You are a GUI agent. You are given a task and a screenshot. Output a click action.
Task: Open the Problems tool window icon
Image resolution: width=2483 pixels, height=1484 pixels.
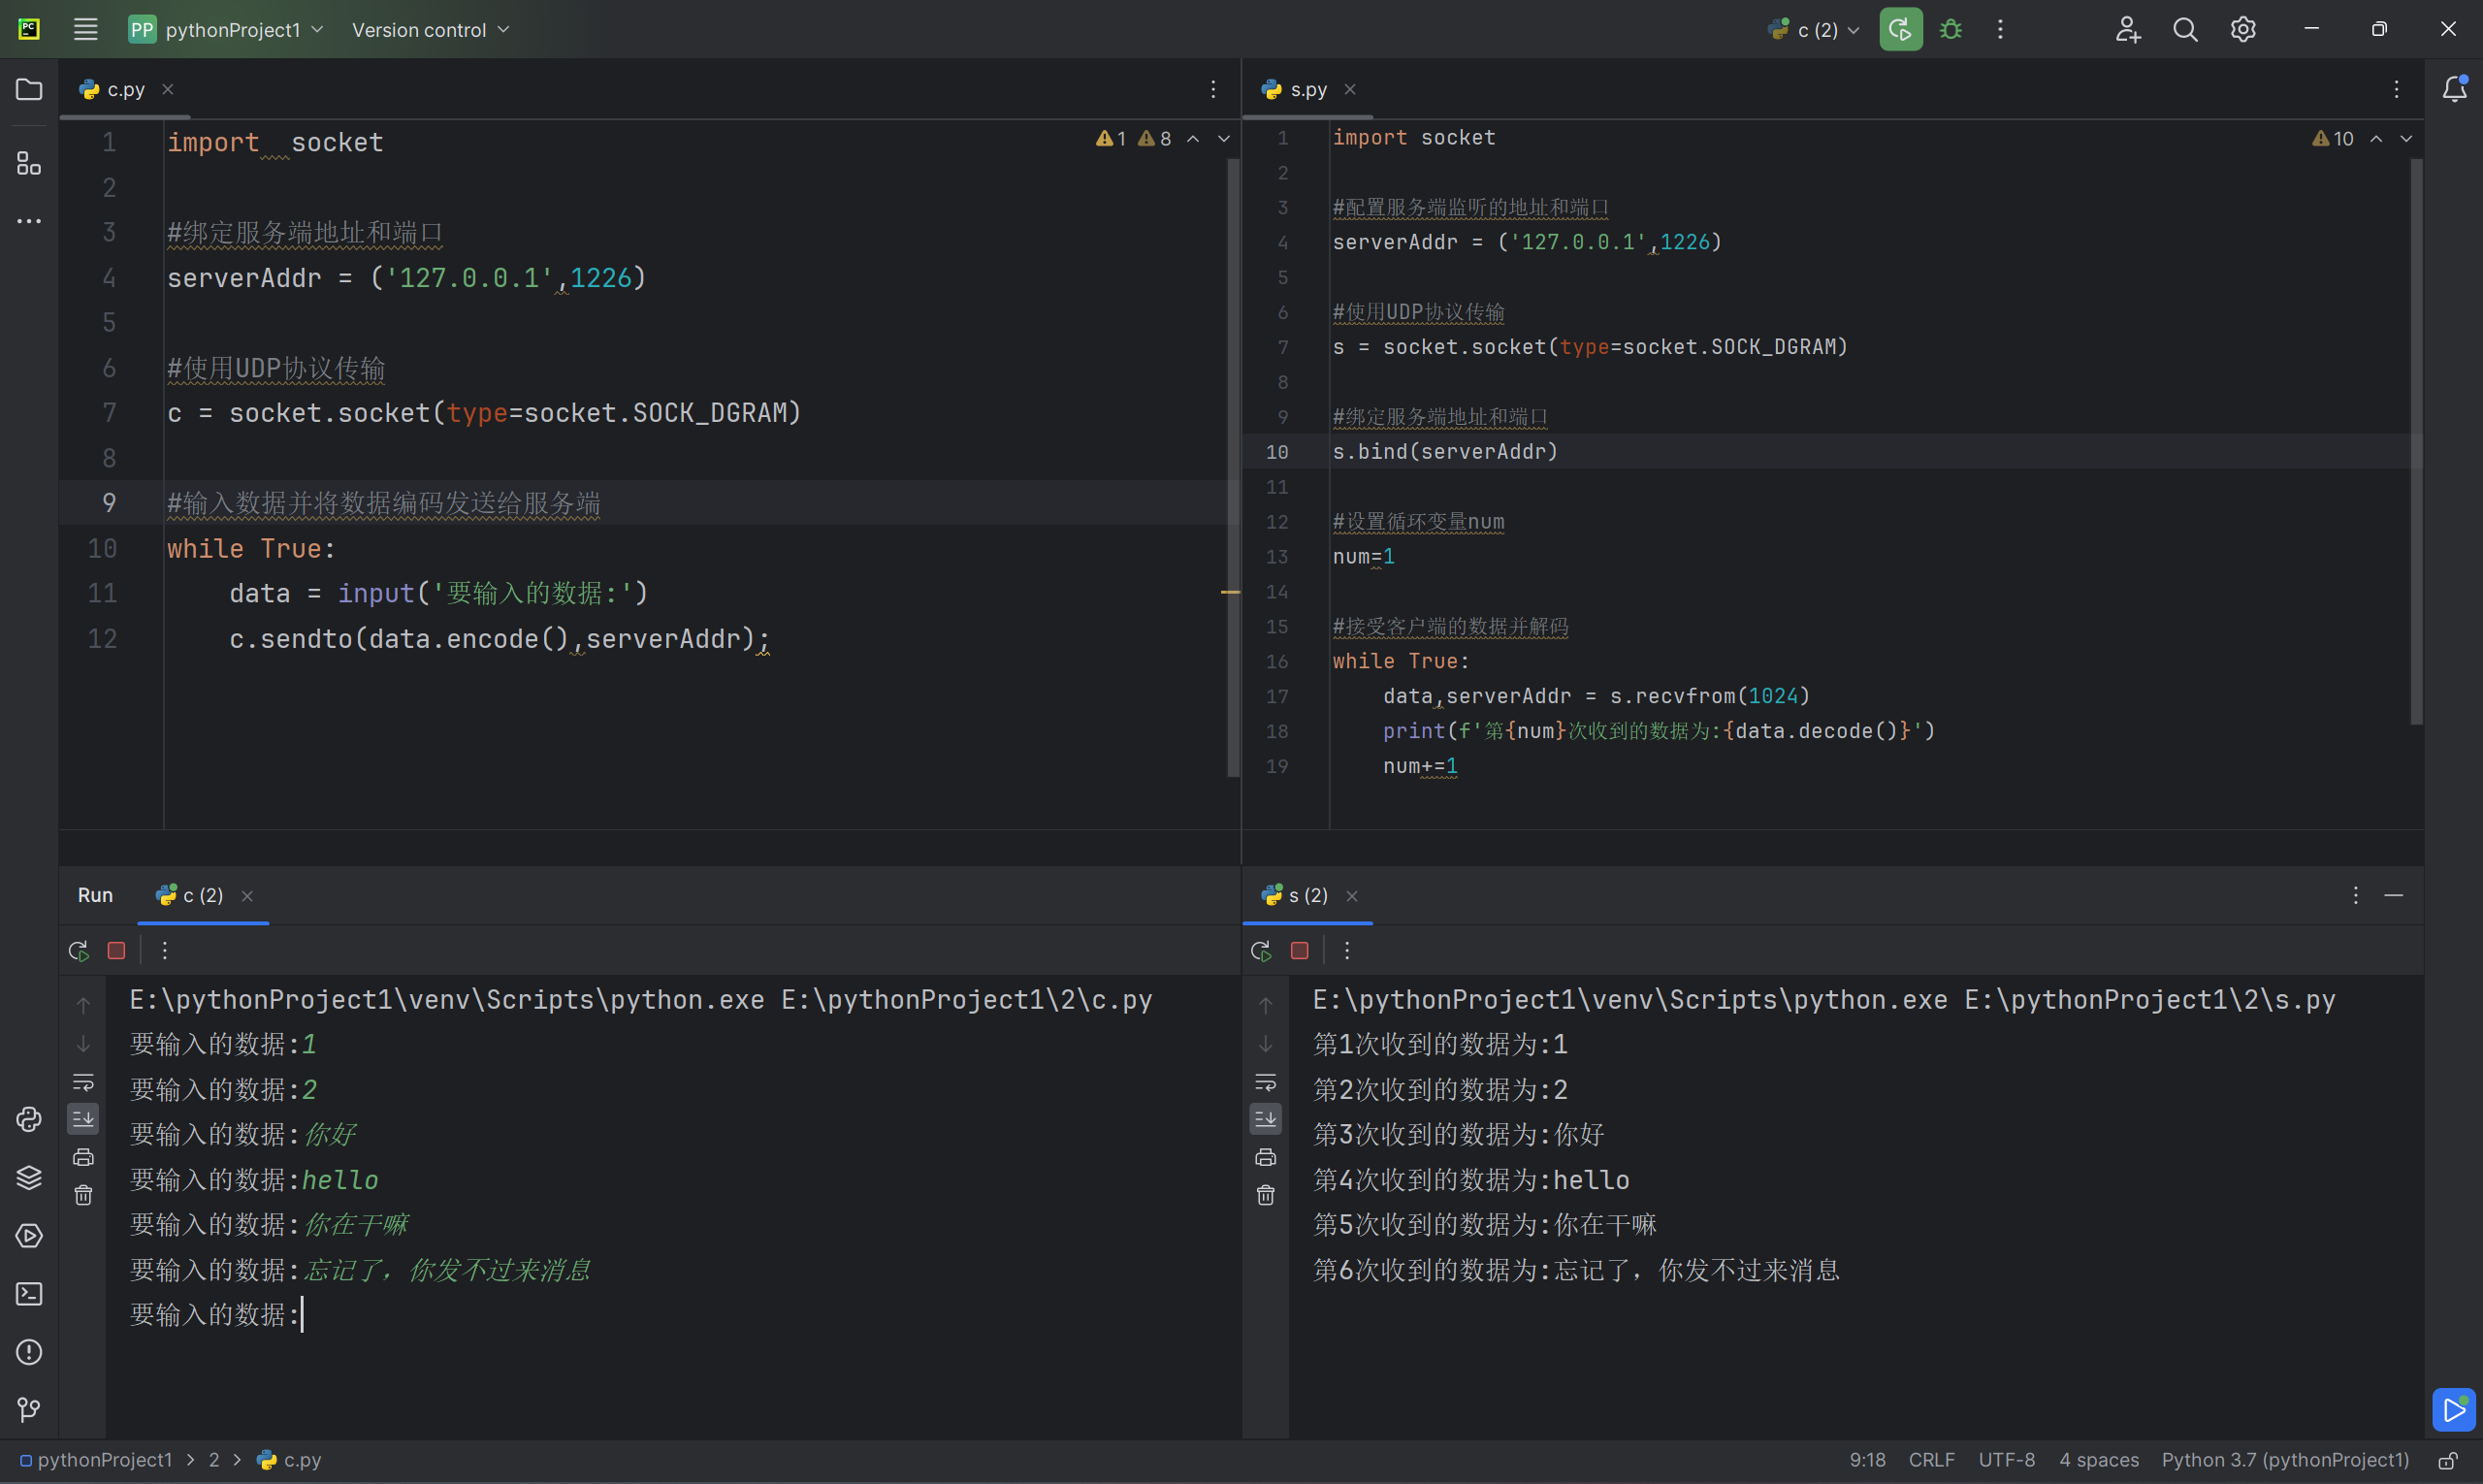(29, 1352)
